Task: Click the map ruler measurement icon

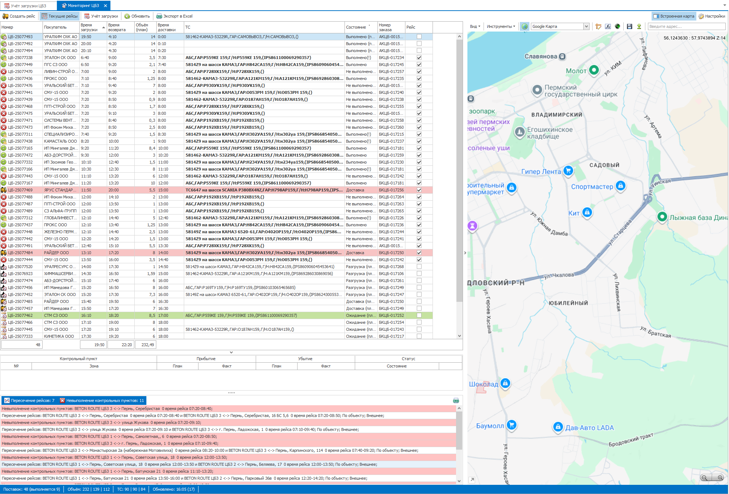Action: point(598,26)
